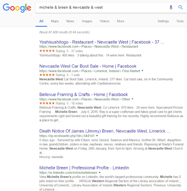
Task: Open search Tools options
Action: 180,21
